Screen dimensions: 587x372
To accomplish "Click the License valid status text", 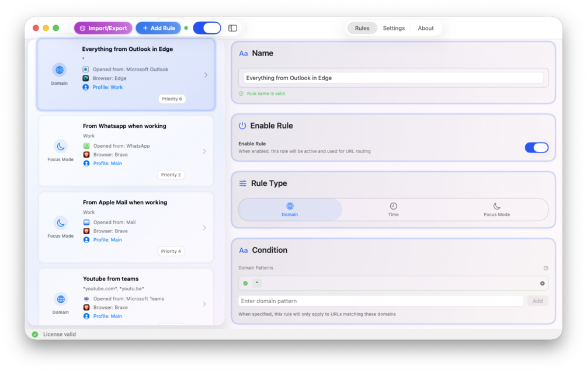I will (60, 334).
